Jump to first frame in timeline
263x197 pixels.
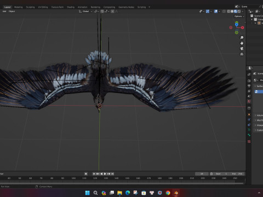(x=94, y=174)
